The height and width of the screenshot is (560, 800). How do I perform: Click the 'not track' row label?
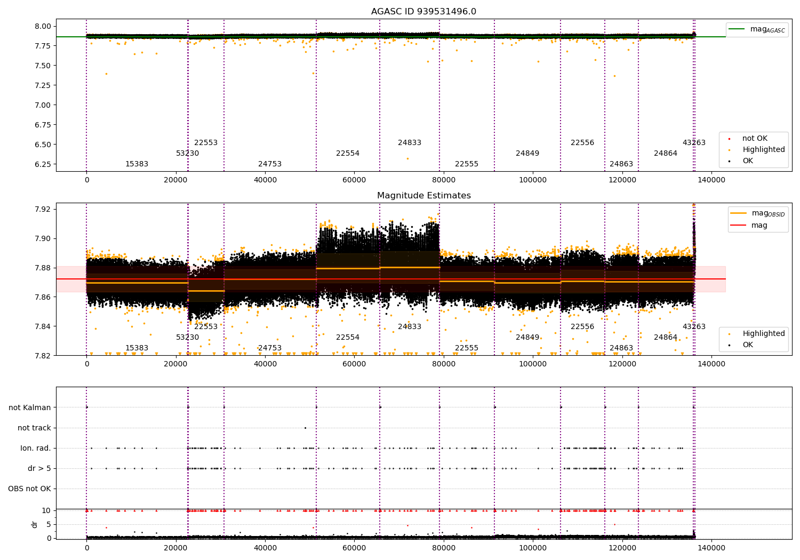click(34, 428)
